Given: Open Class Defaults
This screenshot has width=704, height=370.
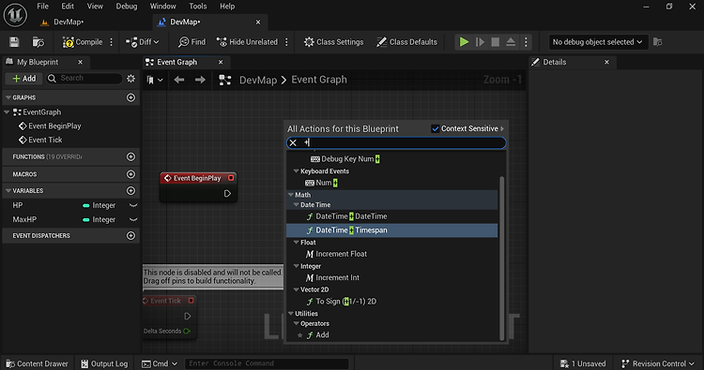Looking at the screenshot, I should click(406, 42).
